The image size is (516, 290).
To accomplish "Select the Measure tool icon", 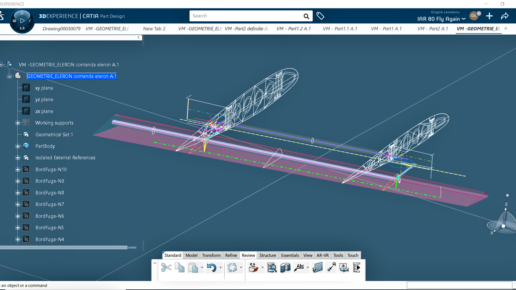I will [x=254, y=268].
